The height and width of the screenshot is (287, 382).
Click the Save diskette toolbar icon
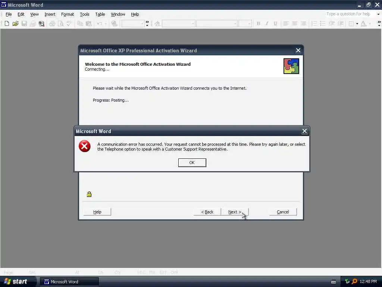(24, 24)
